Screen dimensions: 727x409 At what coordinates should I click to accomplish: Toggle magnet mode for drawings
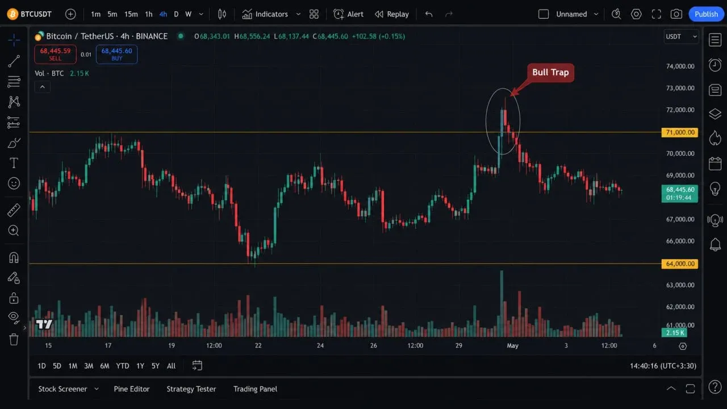point(14,257)
